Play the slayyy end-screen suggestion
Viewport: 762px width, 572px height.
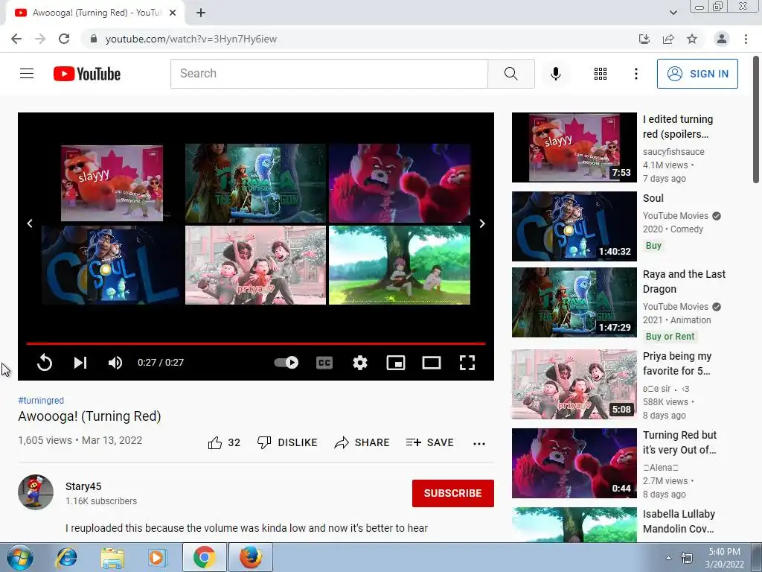point(112,183)
